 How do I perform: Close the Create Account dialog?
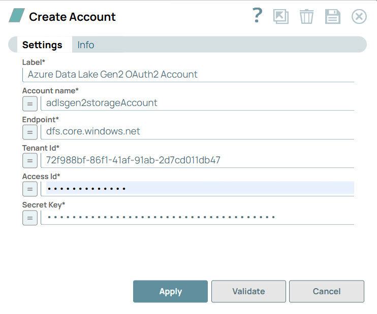tap(359, 17)
